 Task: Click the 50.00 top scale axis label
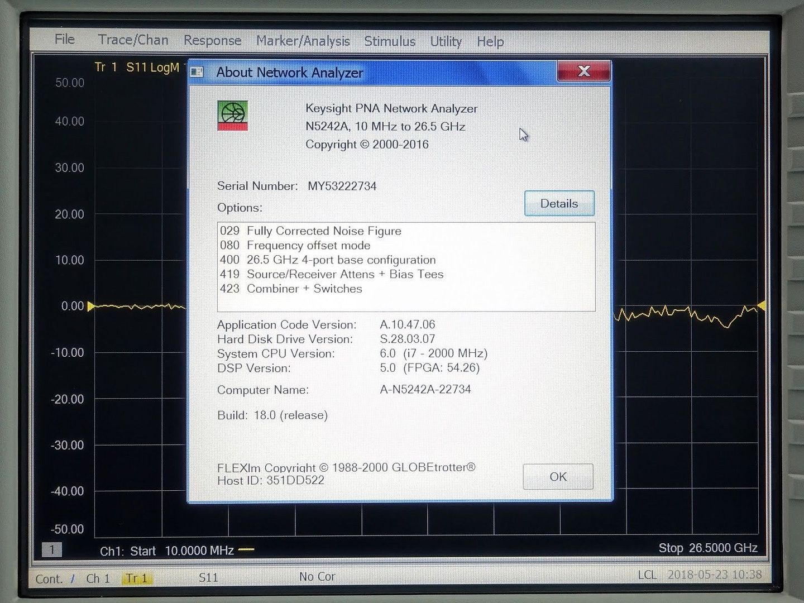click(x=70, y=83)
